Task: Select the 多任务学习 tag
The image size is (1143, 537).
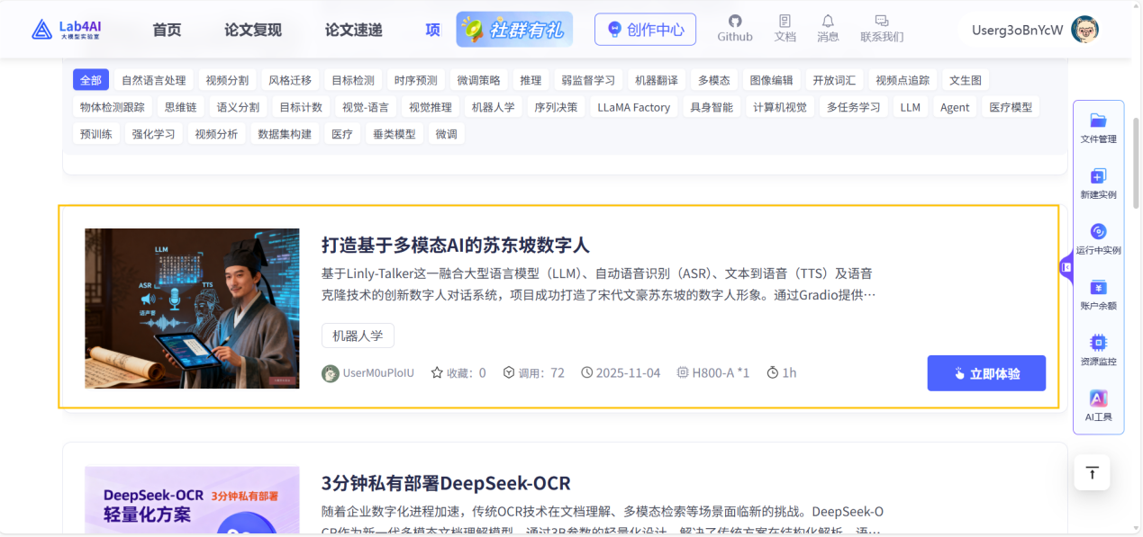Action: coord(854,107)
